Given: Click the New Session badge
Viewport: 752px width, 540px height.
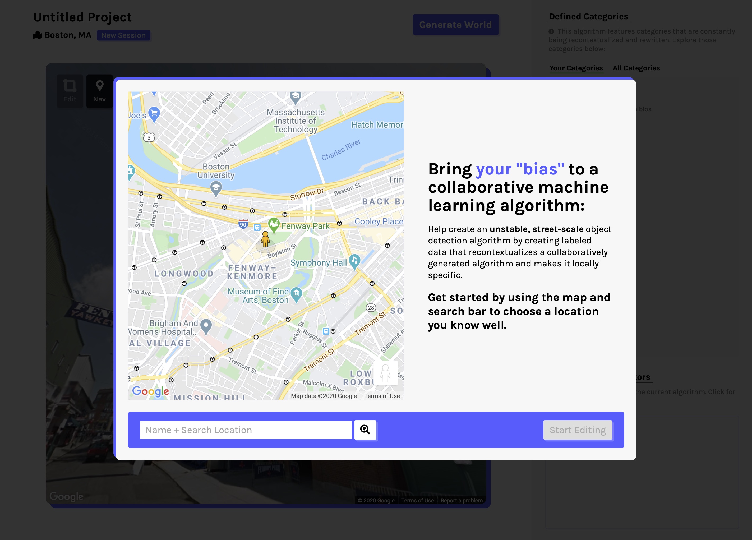Looking at the screenshot, I should coord(123,35).
